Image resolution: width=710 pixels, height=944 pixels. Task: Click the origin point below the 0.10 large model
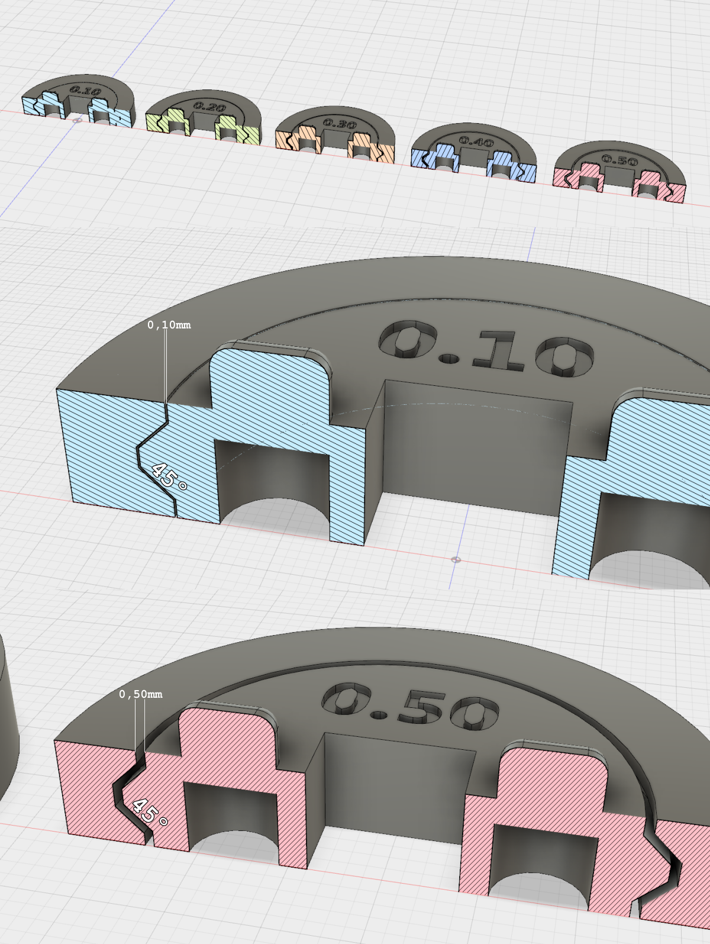pyautogui.click(x=455, y=559)
